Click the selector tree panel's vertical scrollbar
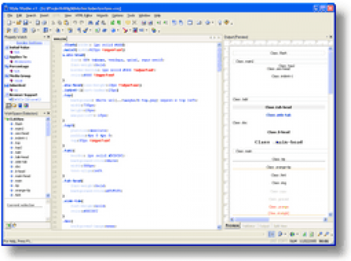 pyautogui.click(x=48, y=157)
